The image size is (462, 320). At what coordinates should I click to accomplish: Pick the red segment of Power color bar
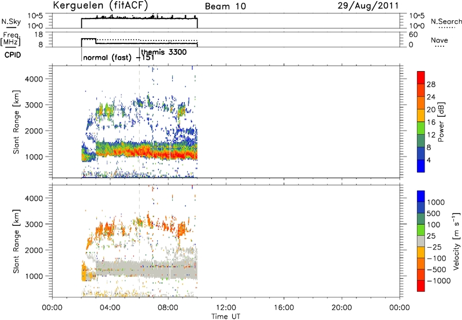(421, 78)
